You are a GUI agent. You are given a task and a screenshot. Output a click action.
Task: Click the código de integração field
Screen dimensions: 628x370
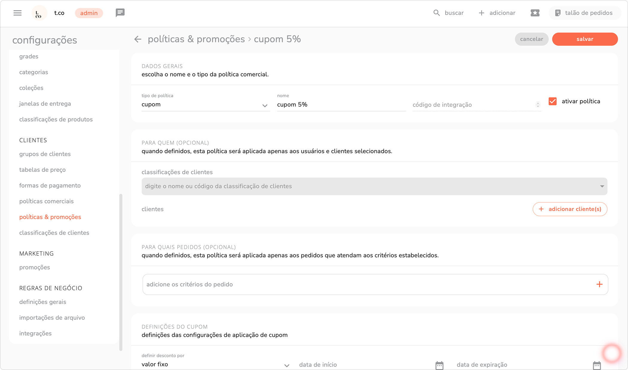point(473,105)
